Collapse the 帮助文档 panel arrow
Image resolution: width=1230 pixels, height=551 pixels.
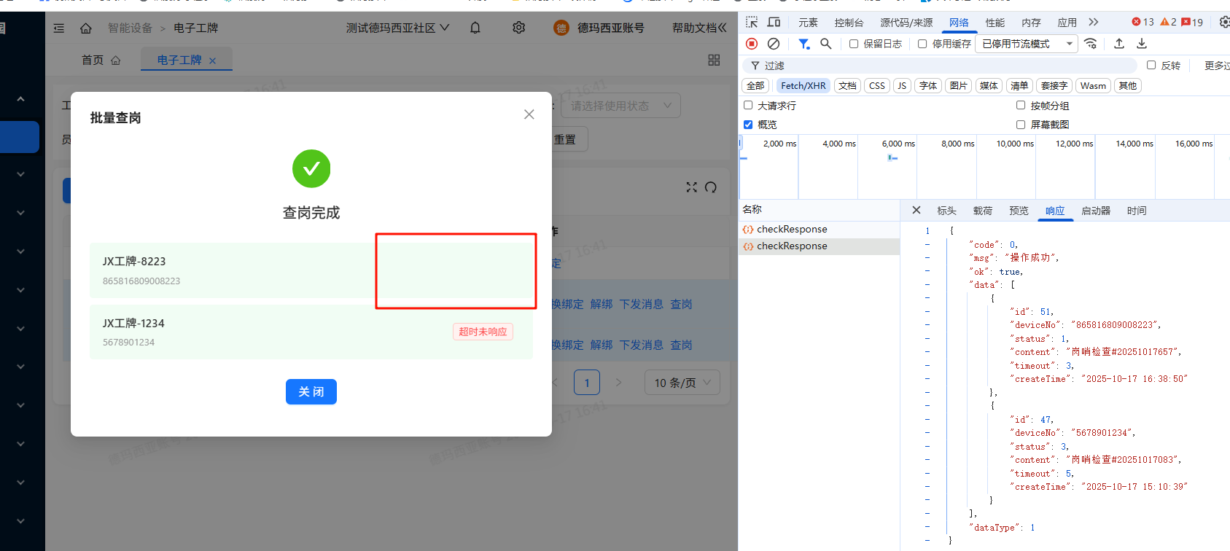point(722,28)
